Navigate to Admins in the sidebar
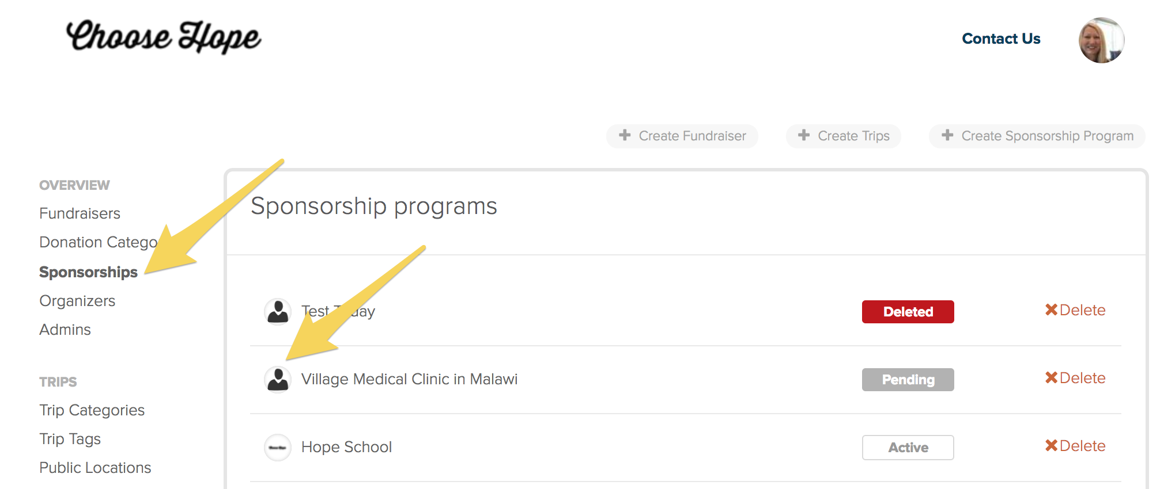Image resolution: width=1164 pixels, height=489 pixels. click(x=65, y=330)
